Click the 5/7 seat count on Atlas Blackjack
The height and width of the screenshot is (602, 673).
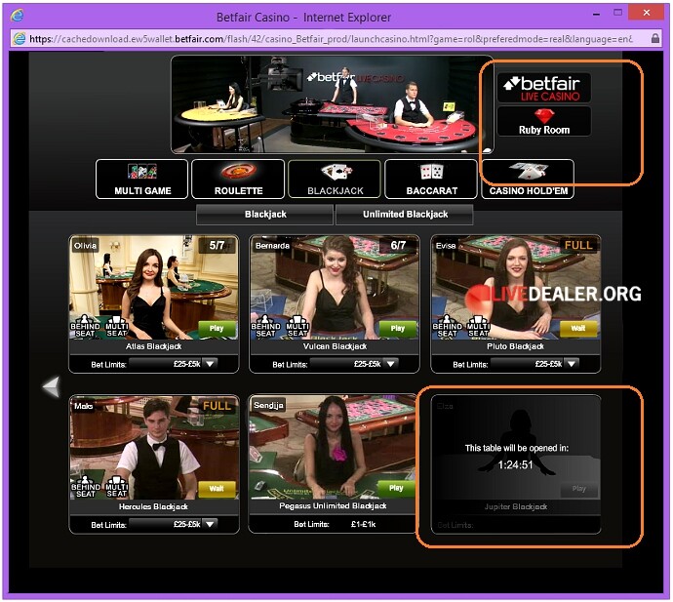[x=218, y=245]
